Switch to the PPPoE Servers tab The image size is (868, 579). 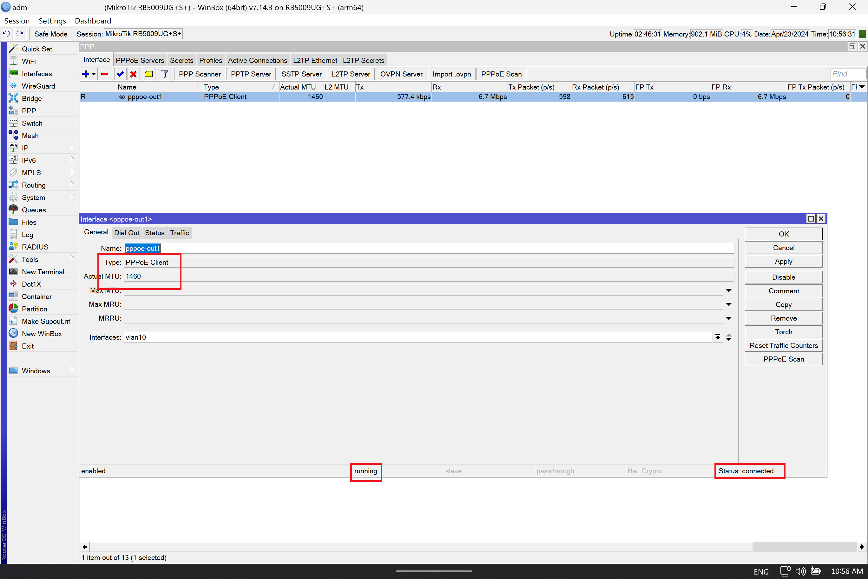click(140, 60)
